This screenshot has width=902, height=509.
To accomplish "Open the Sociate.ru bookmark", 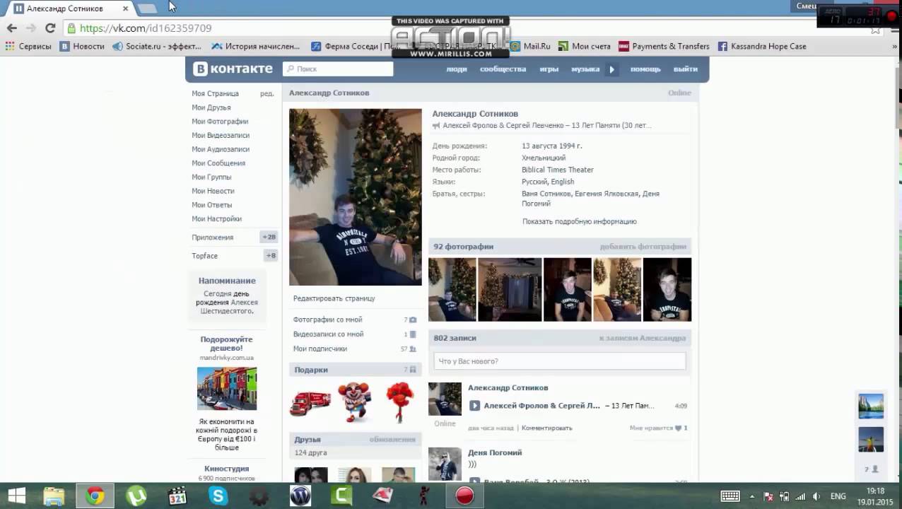I will click(x=157, y=47).
